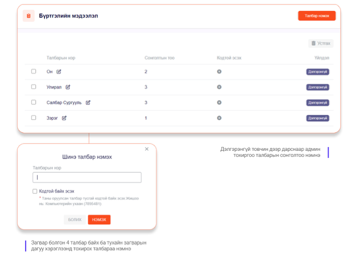Image resolution: width=356 pixels, height=256 pixels.
Task: Click the orange registration info header icon
Action: [29, 16]
